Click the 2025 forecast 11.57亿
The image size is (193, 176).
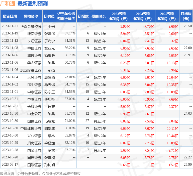[x=172, y=165]
